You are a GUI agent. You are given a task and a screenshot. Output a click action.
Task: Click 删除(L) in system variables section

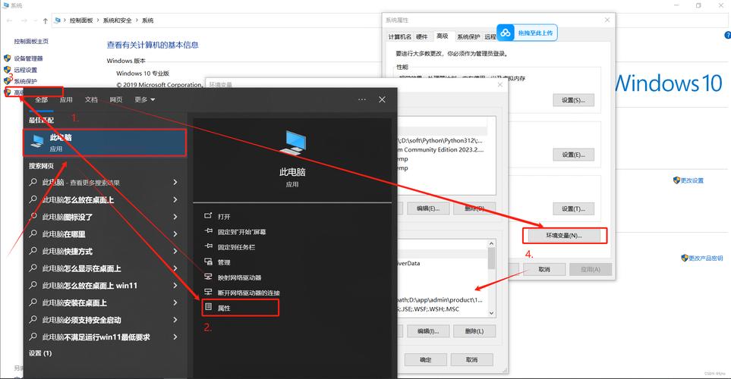click(474, 331)
